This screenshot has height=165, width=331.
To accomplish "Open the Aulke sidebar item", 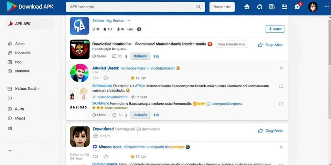I will point(16,109).
